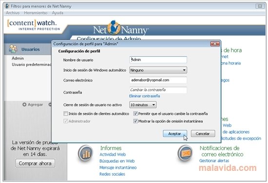Select Admin in the users list
Viewport: 268px width, 183px height.
click(18, 58)
